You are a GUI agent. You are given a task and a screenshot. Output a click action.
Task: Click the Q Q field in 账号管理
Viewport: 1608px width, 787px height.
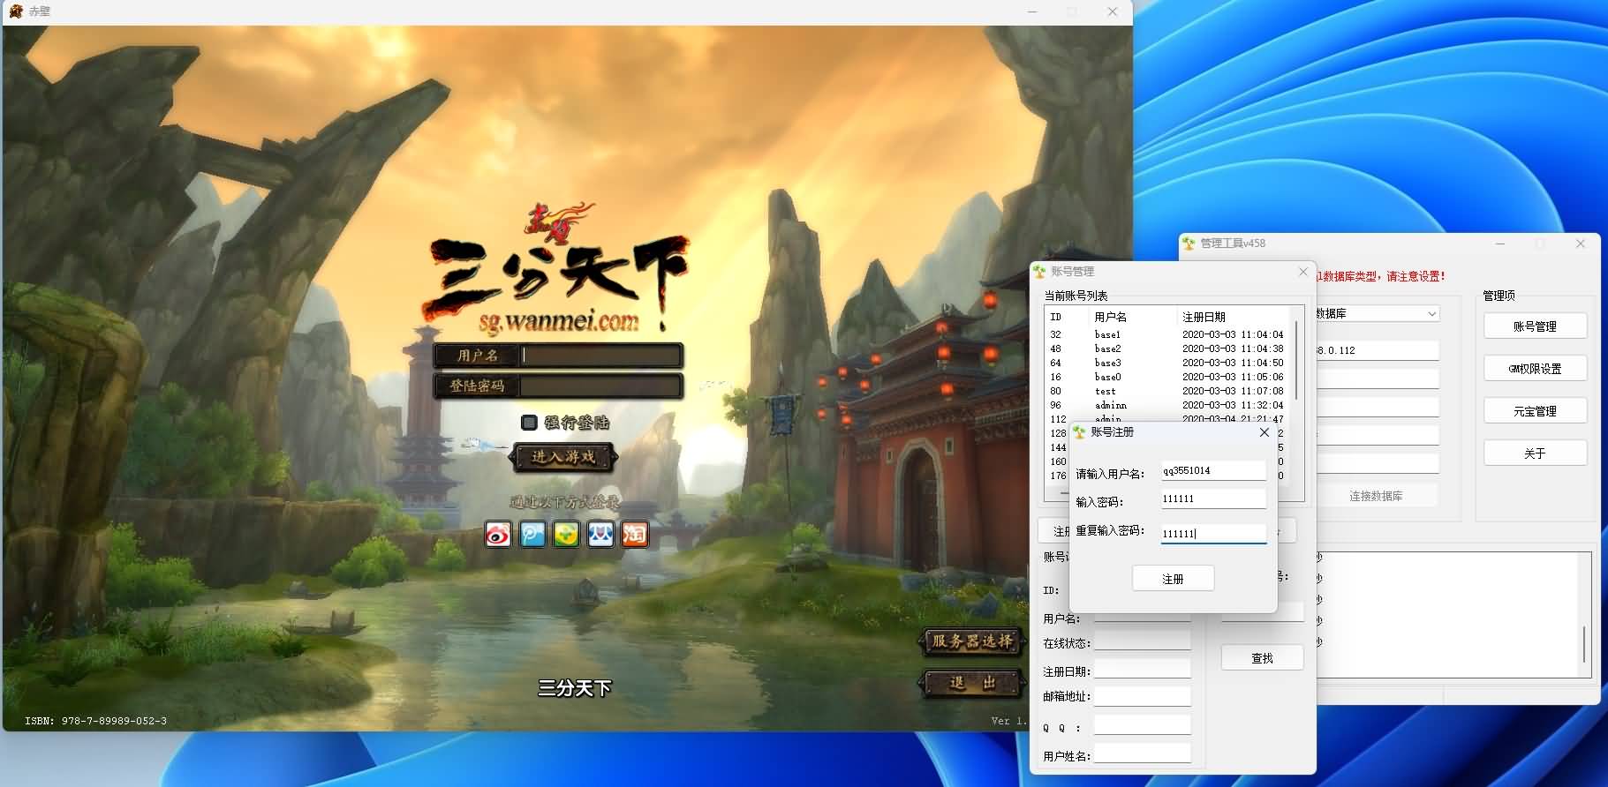(1143, 726)
